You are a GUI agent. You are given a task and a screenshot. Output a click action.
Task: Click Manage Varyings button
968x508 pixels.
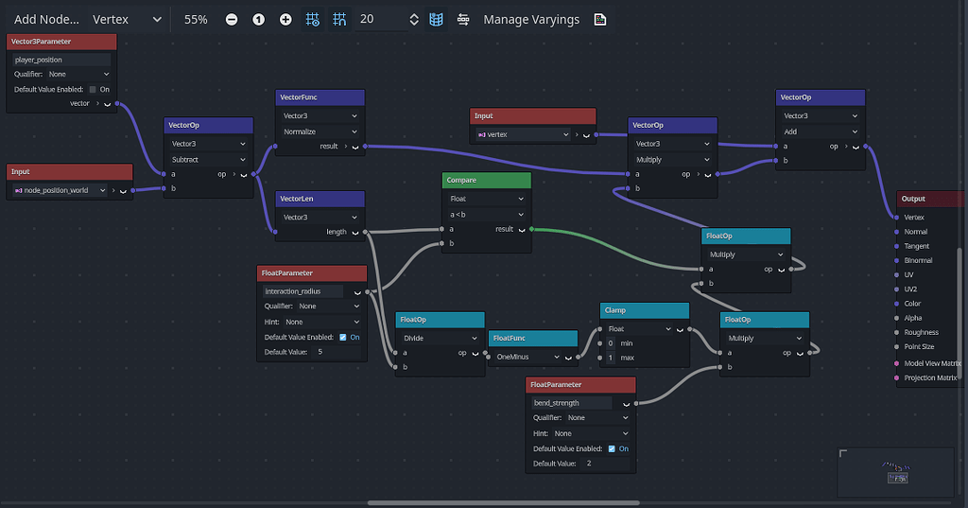click(531, 20)
